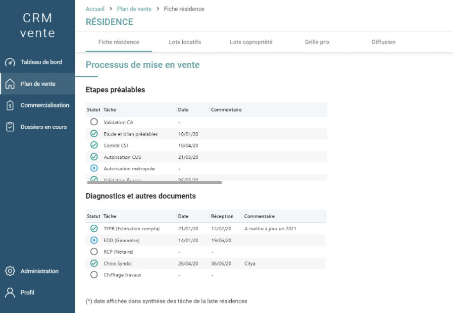Click the Plan de vente house icon
This screenshot has width=453, height=313.
[x=10, y=84]
